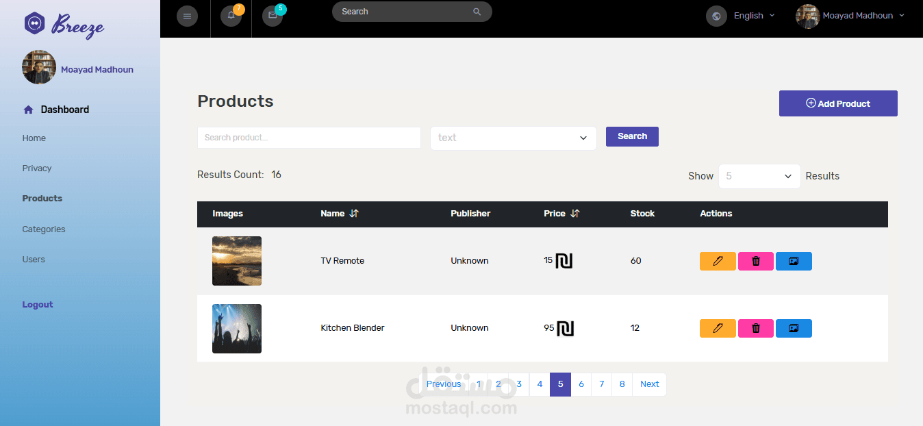
Task: Open Categories in the sidebar
Action: tap(44, 229)
